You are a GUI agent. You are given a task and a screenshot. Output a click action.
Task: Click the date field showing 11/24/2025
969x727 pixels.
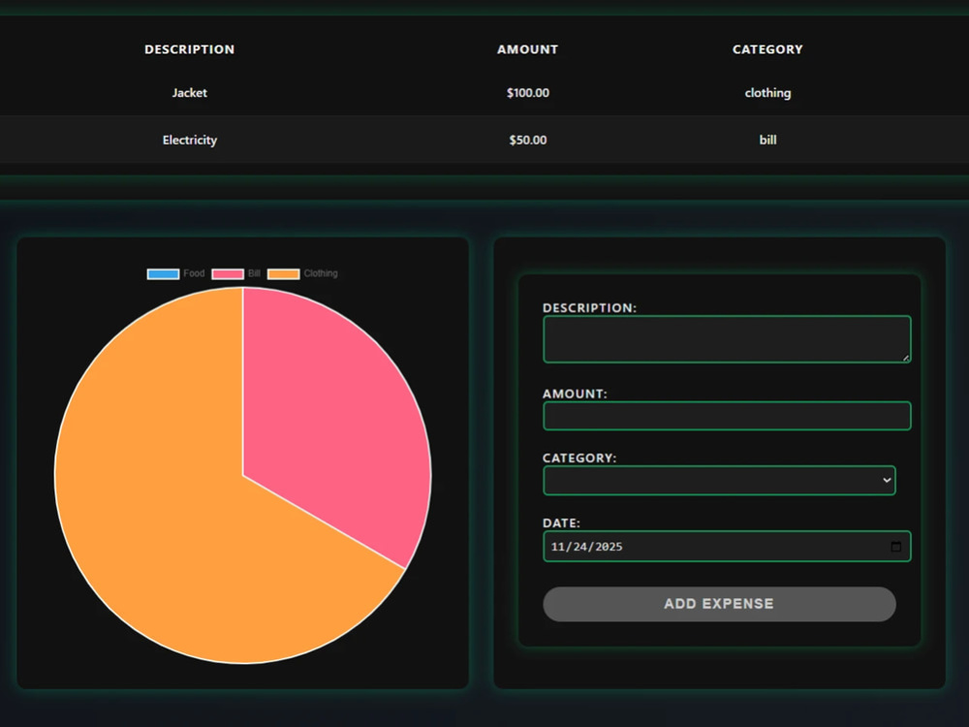coord(727,547)
